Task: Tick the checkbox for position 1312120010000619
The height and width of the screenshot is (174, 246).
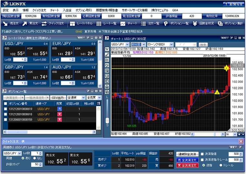Action: click(x=5, y=109)
